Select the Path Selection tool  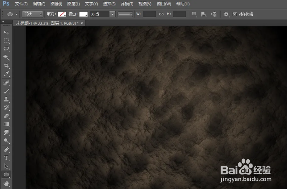click(6, 166)
